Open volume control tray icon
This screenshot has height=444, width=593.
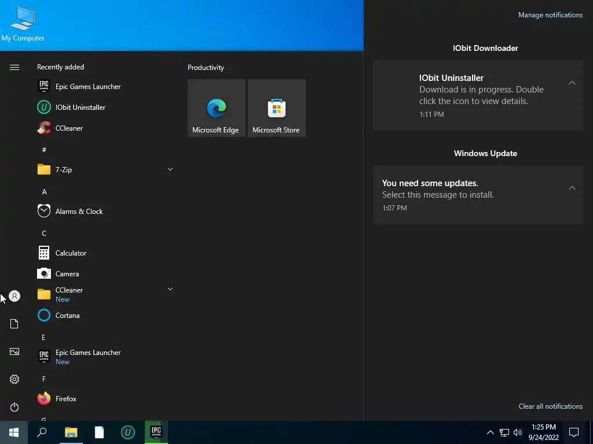coord(518,432)
